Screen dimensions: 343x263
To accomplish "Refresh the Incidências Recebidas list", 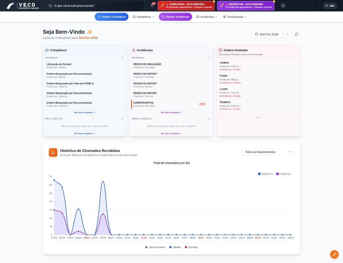I will [x=209, y=58].
